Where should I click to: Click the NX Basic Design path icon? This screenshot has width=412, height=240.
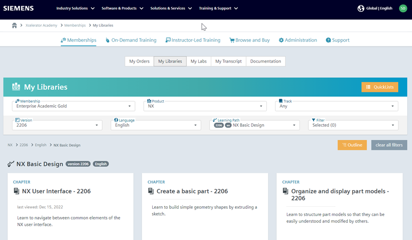pos(11,164)
